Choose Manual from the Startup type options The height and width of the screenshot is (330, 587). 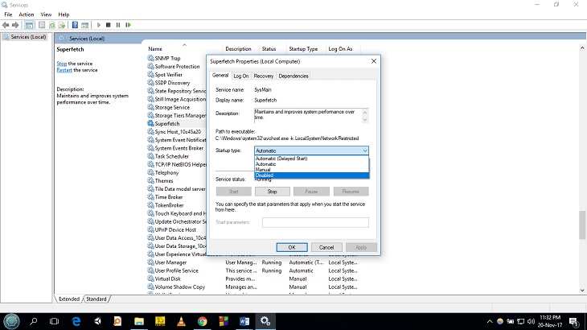(263, 169)
